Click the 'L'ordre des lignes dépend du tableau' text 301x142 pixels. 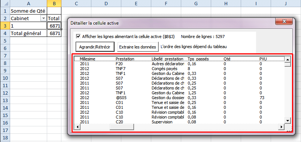(194, 47)
